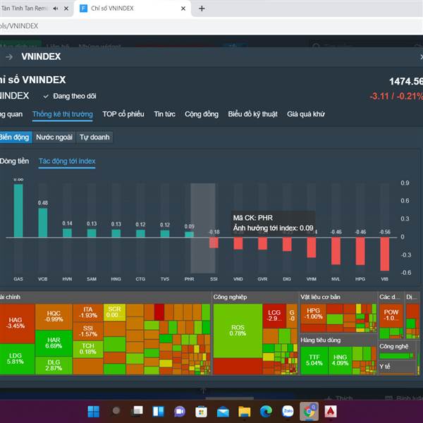Screen dimensions: 423x423
Task: Open Tin tức tab
Action: [x=164, y=114]
